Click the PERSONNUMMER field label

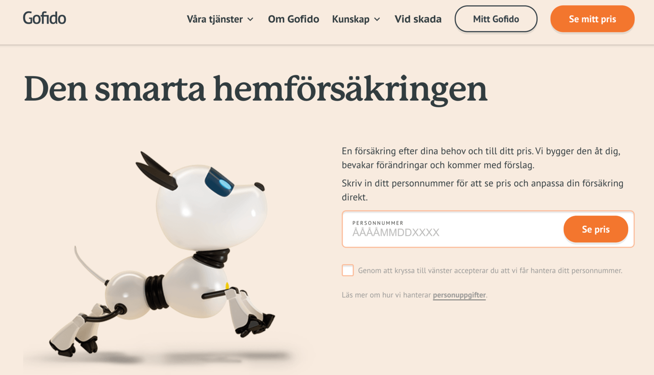[x=378, y=223]
